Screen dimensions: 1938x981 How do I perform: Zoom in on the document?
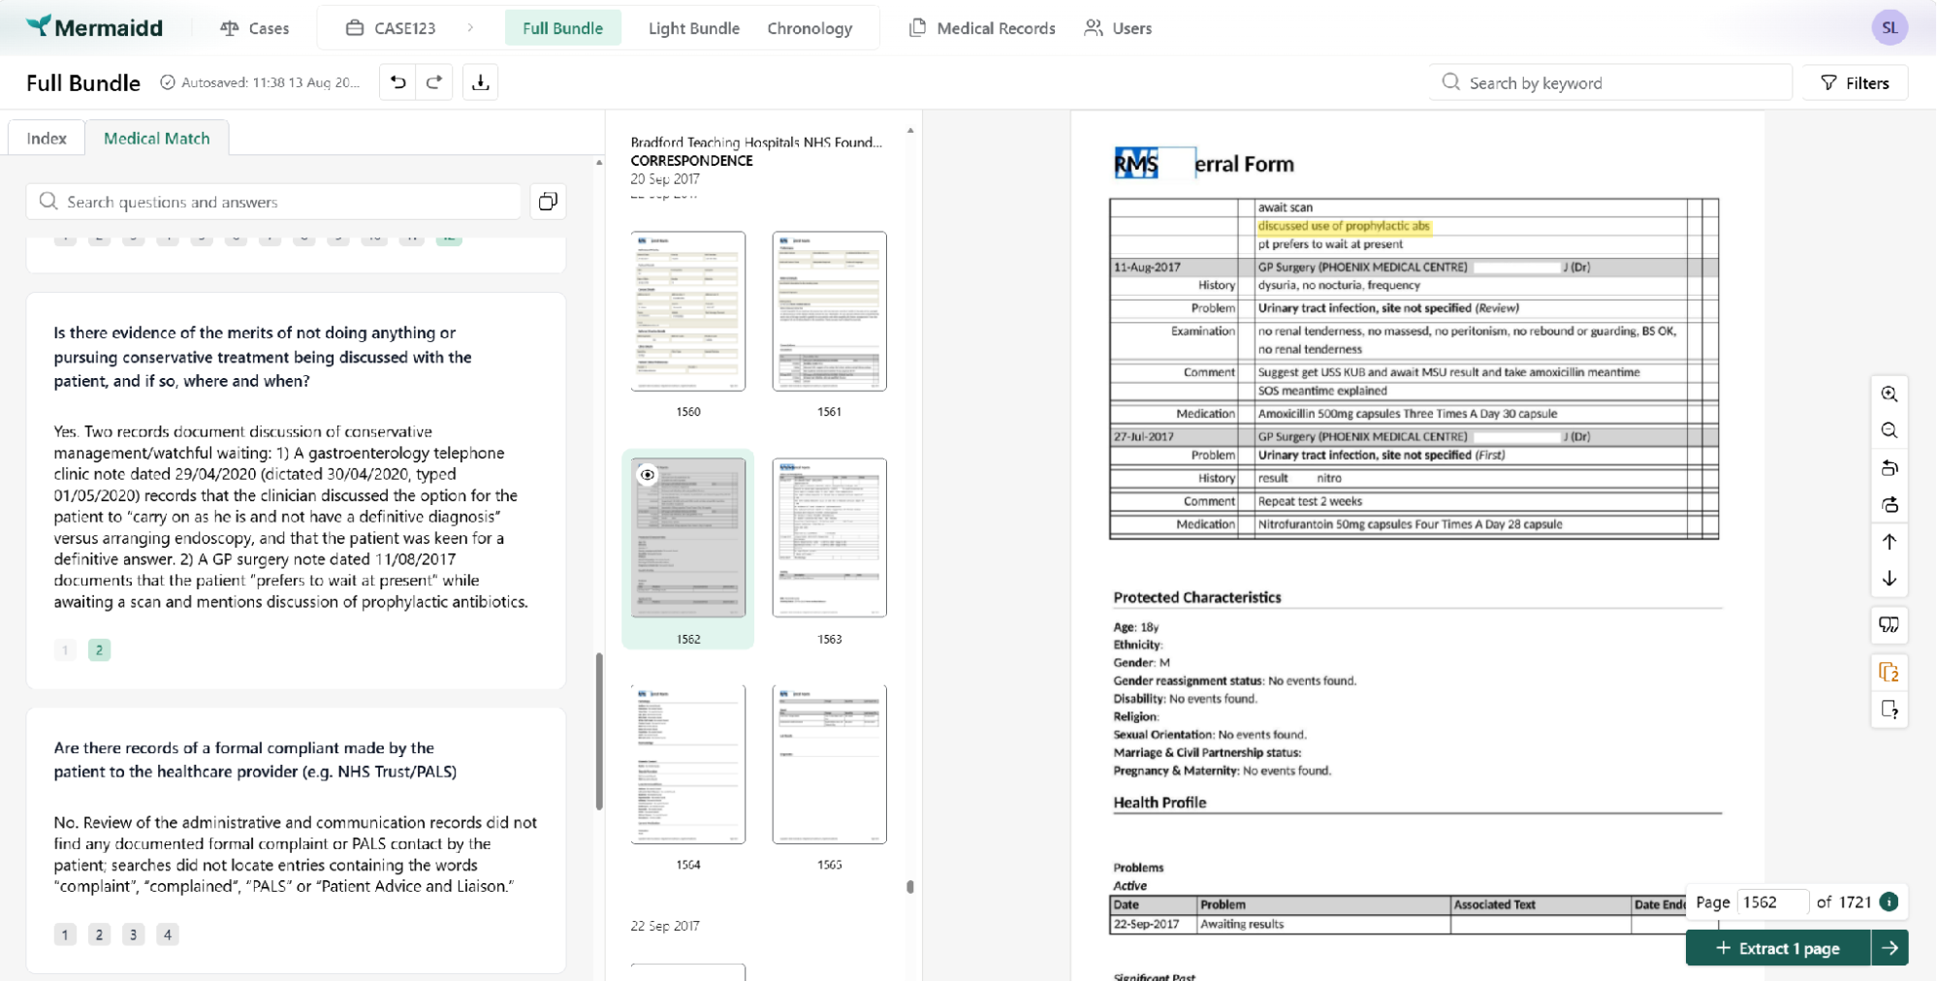(x=1889, y=394)
